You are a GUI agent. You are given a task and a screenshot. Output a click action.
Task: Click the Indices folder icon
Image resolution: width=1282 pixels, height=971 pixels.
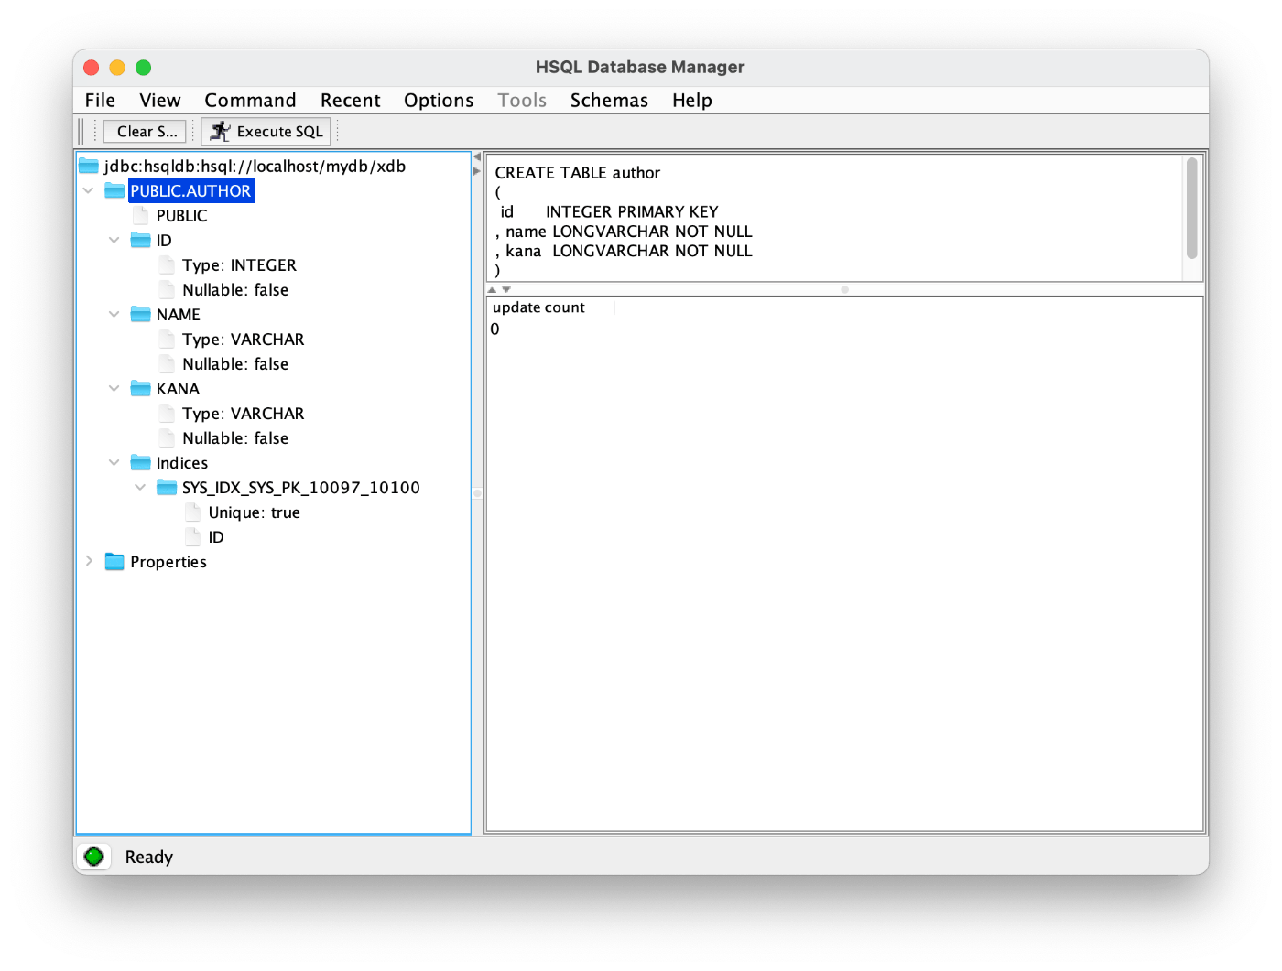pos(140,462)
